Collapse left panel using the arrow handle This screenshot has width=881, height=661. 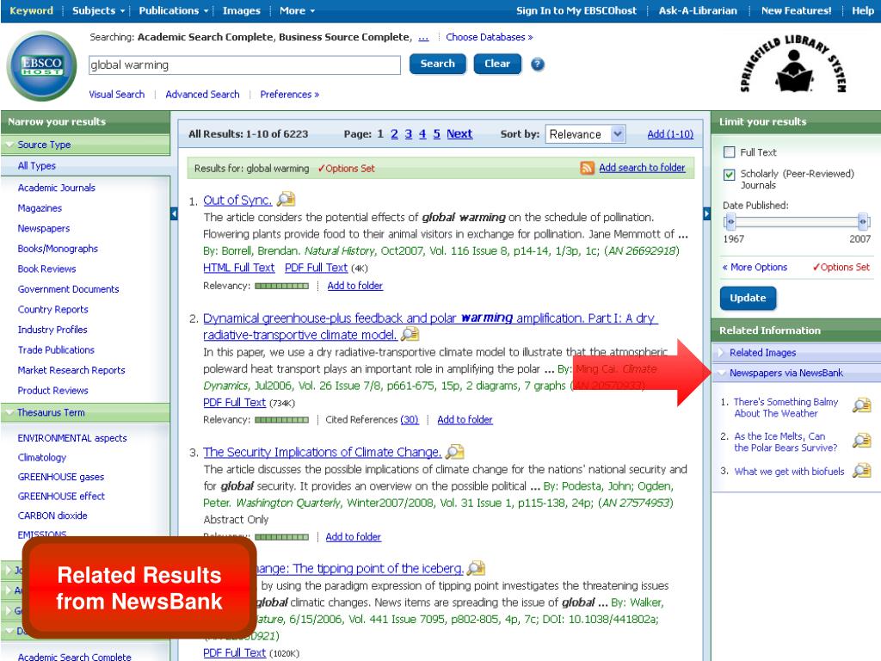tap(174, 213)
